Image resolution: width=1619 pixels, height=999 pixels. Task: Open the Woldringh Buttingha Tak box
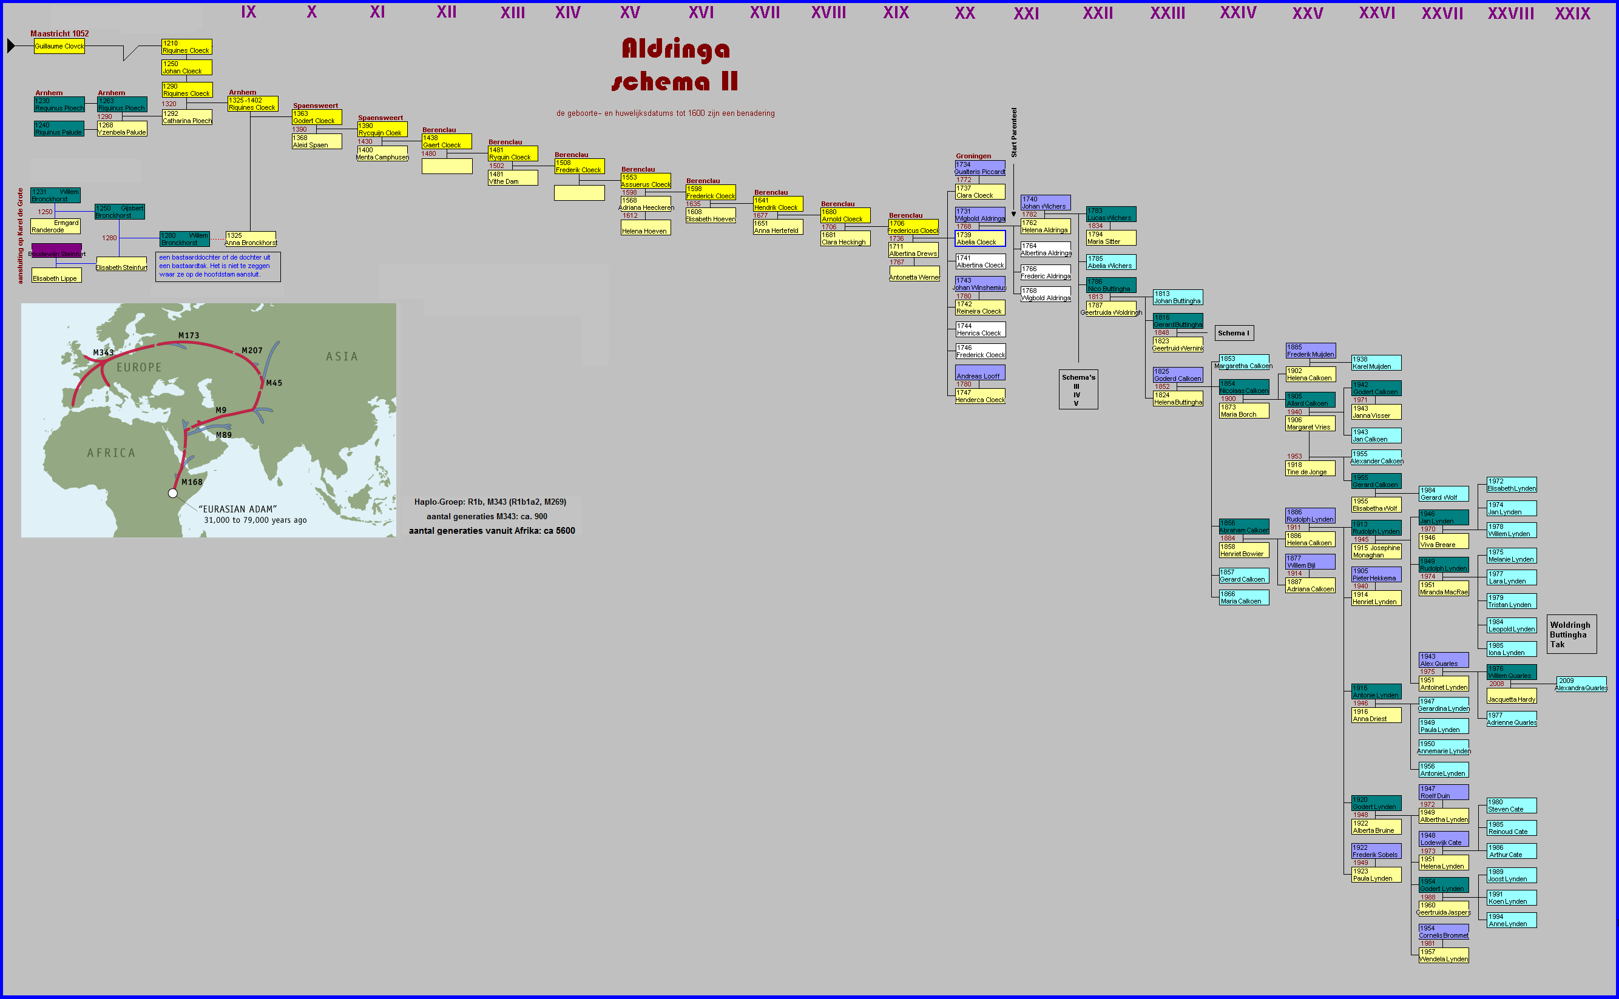pos(1571,634)
